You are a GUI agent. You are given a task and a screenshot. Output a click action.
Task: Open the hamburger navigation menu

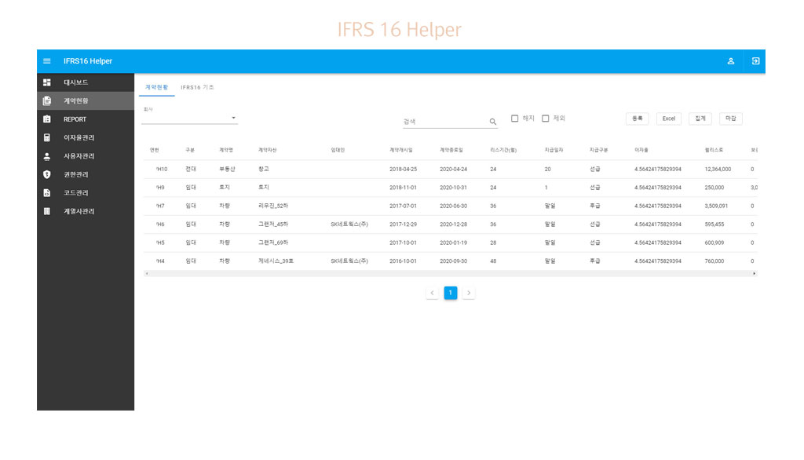(x=47, y=61)
